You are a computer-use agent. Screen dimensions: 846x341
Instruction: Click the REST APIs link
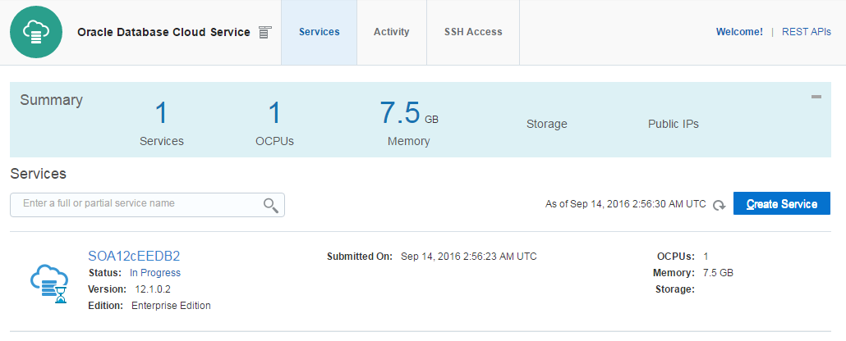pyautogui.click(x=806, y=32)
